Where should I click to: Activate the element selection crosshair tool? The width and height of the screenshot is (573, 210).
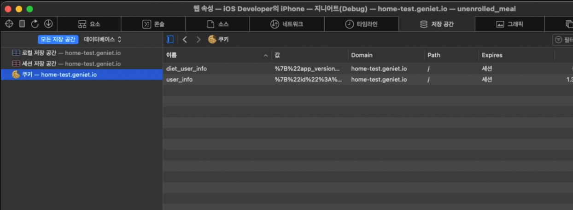click(9, 24)
